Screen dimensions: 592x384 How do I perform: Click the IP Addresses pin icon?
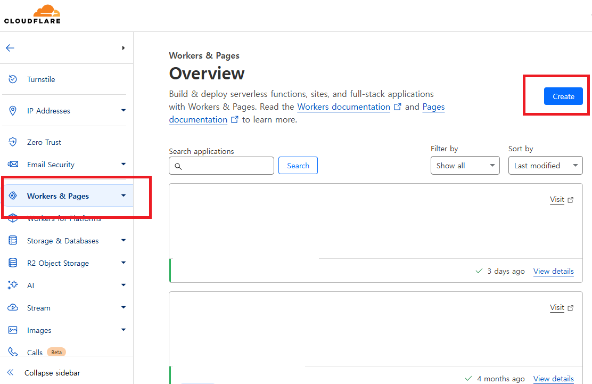pyautogui.click(x=13, y=111)
